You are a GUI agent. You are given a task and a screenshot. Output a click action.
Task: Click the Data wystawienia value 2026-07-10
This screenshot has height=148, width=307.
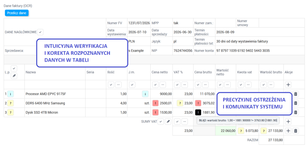(138, 32)
